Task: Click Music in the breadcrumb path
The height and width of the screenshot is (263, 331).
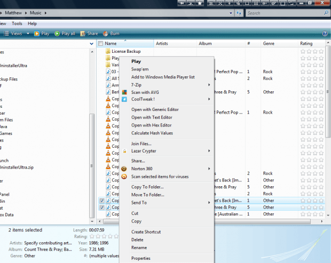Action: coord(35,13)
